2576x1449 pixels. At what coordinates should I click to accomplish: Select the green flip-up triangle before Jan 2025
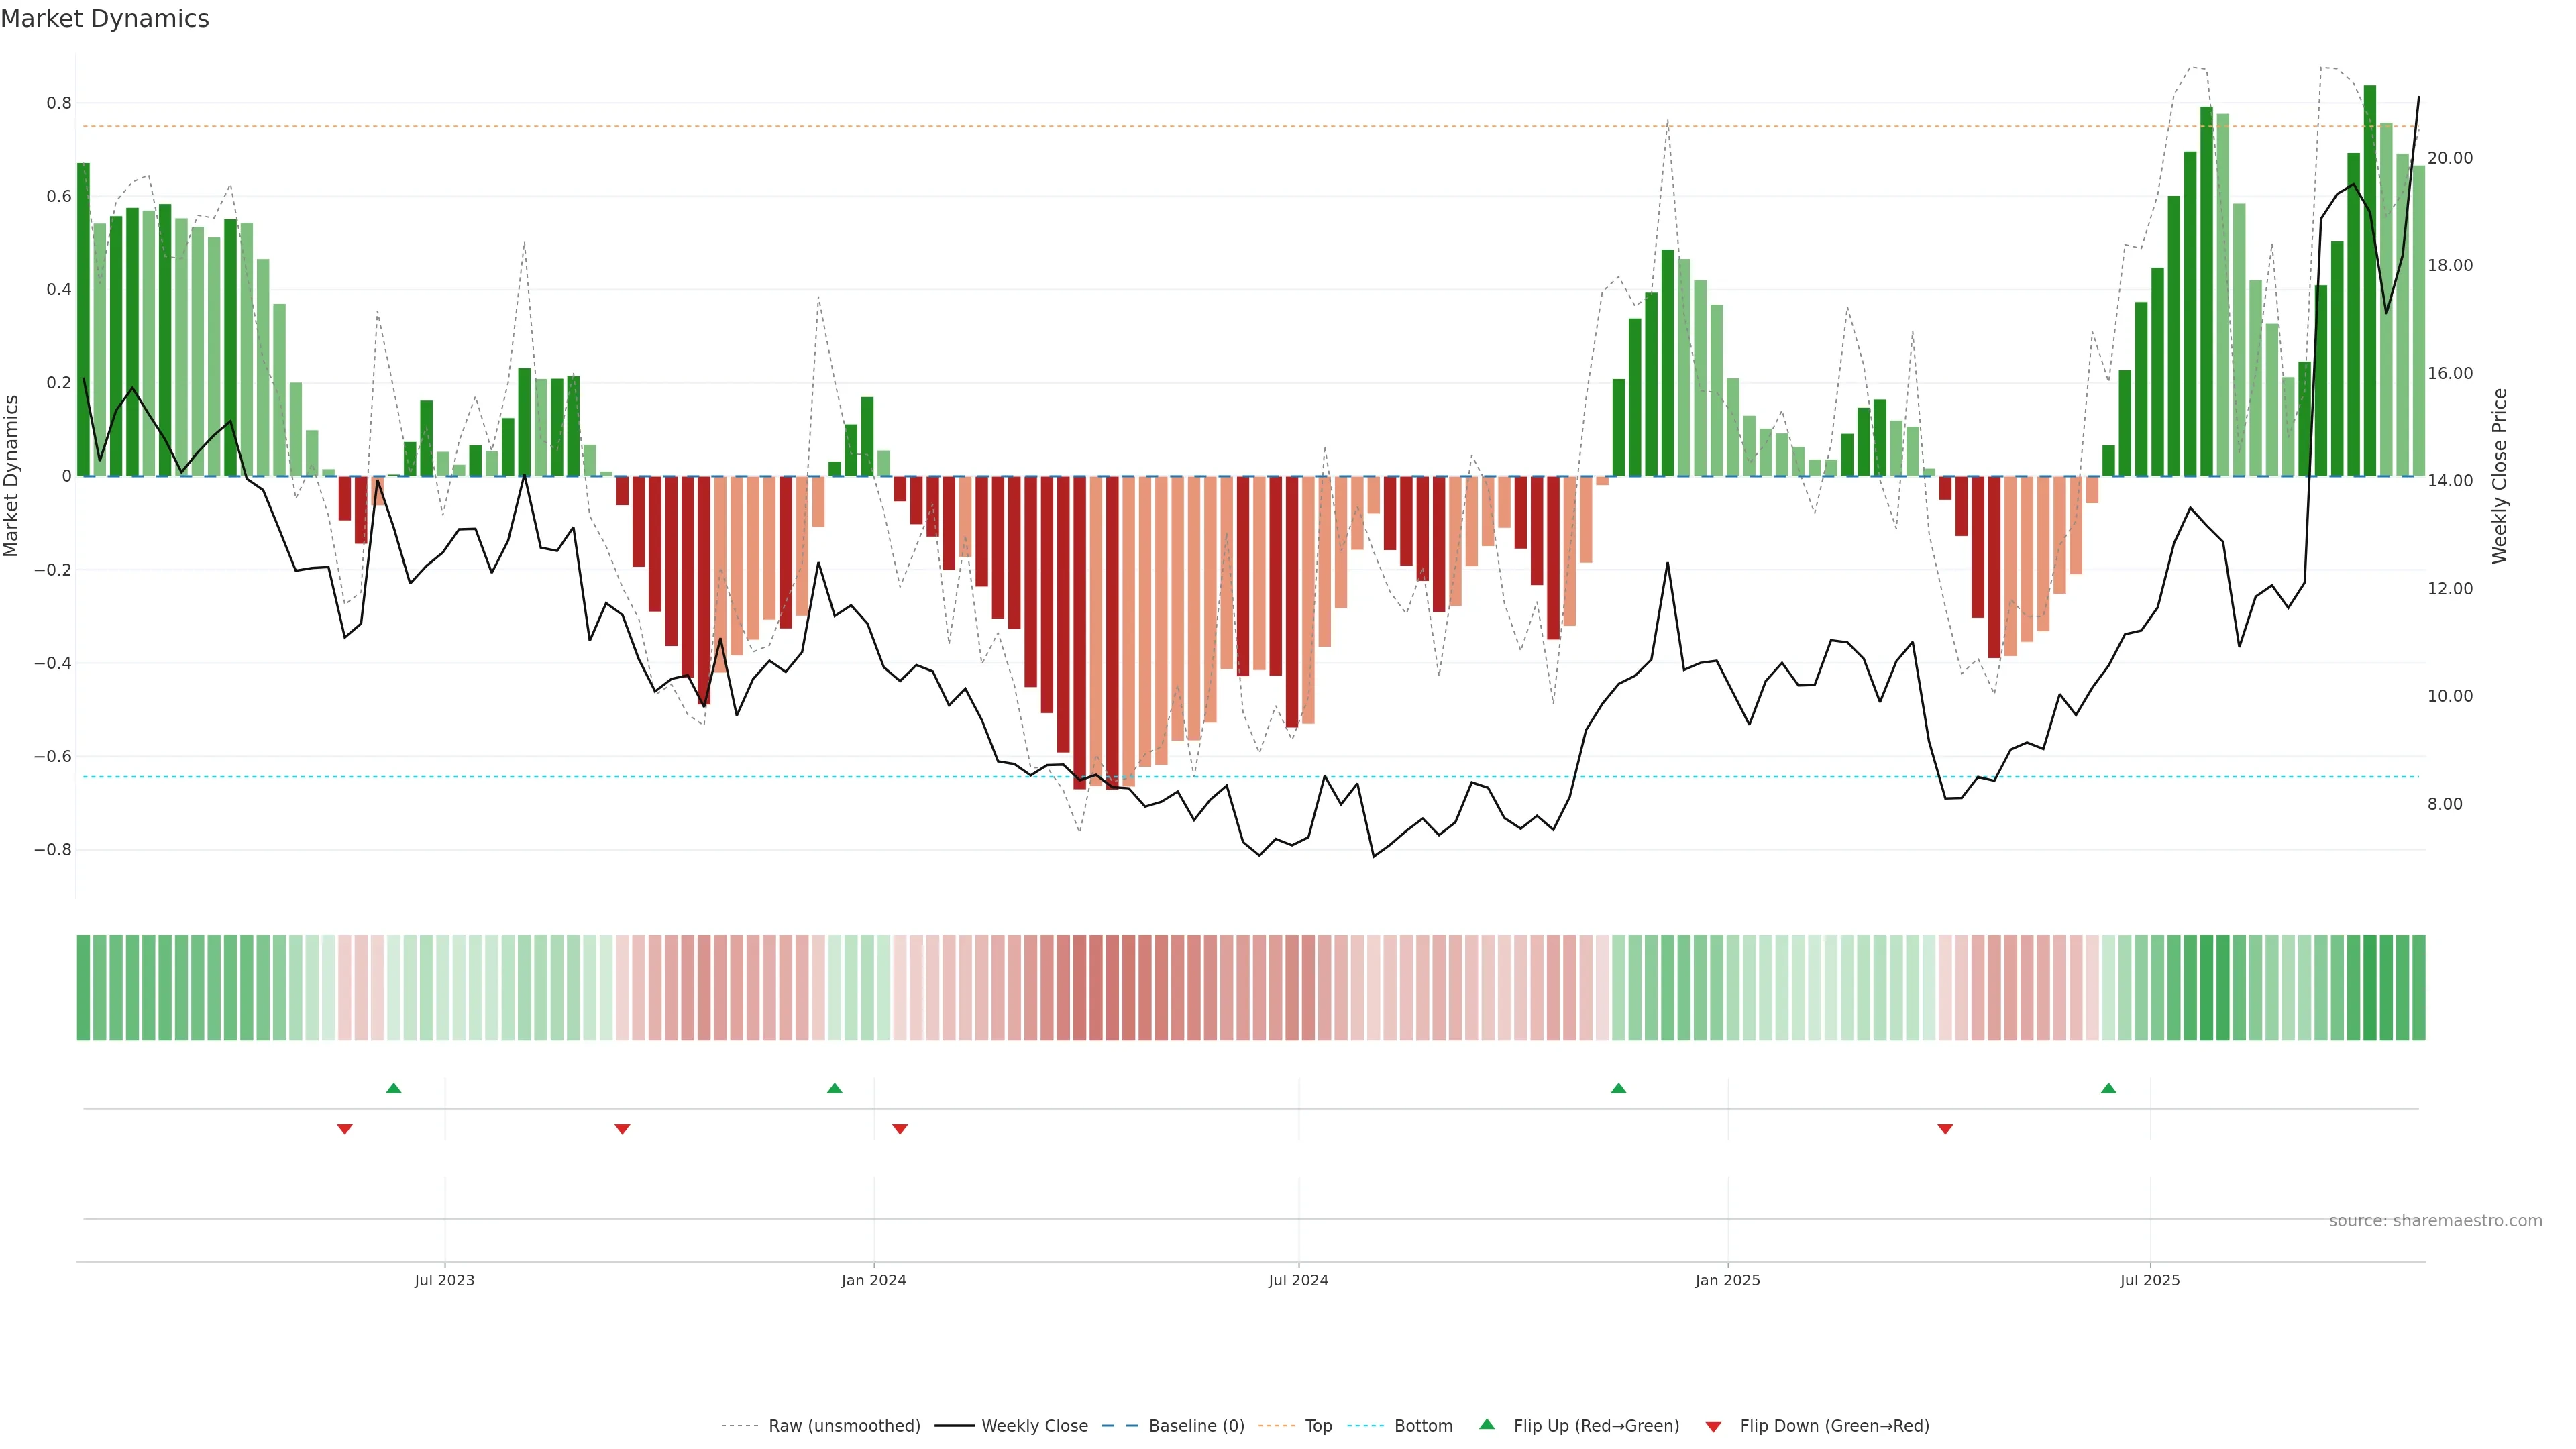tap(1618, 1088)
